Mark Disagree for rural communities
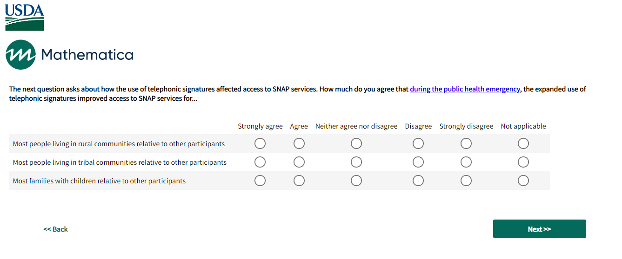 click(x=418, y=144)
